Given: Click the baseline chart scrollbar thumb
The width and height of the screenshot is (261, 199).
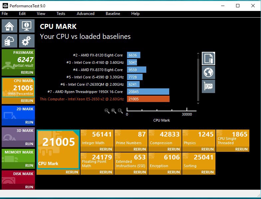Looking at the screenshot, I should [198, 80].
